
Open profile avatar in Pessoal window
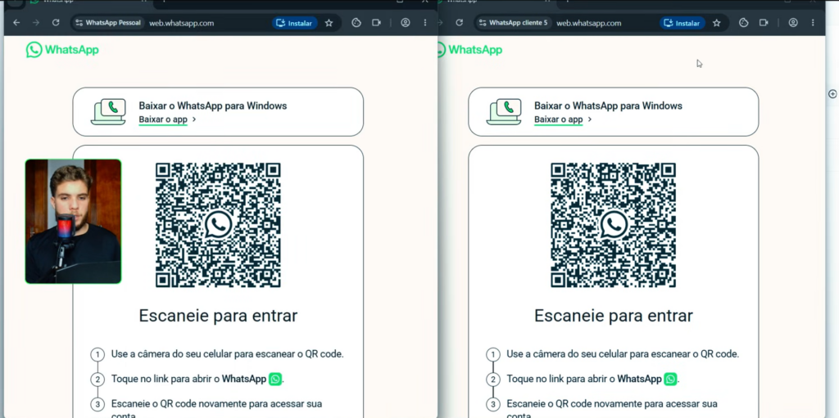click(x=406, y=22)
